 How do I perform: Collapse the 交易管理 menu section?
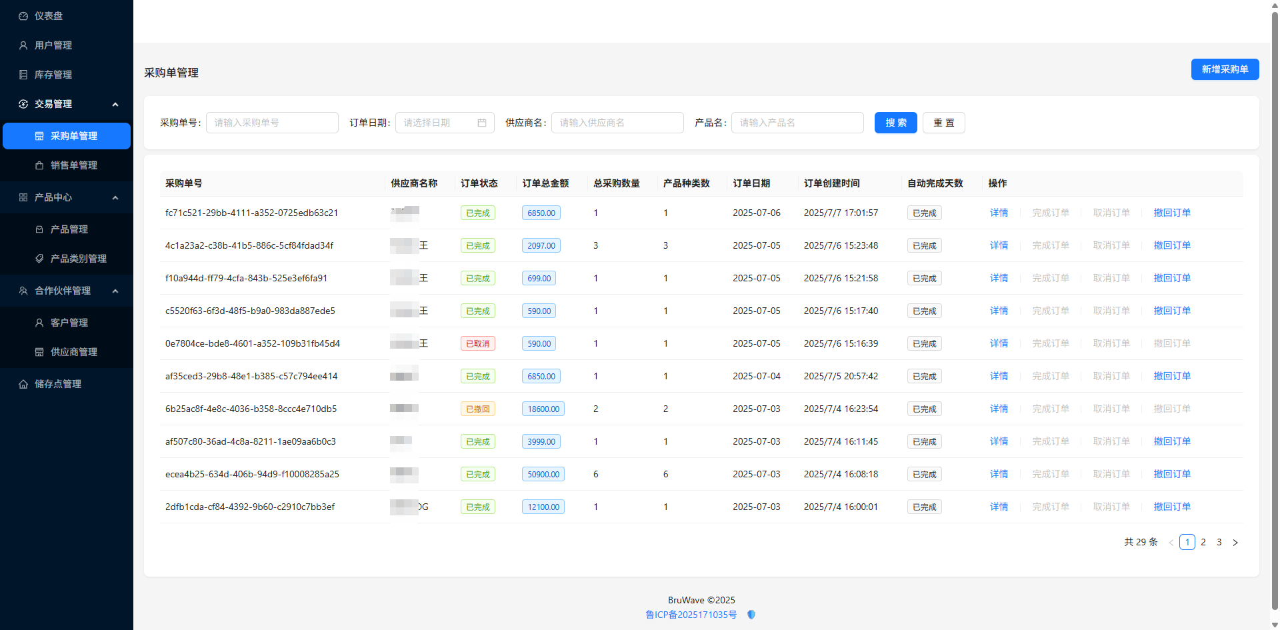point(115,104)
